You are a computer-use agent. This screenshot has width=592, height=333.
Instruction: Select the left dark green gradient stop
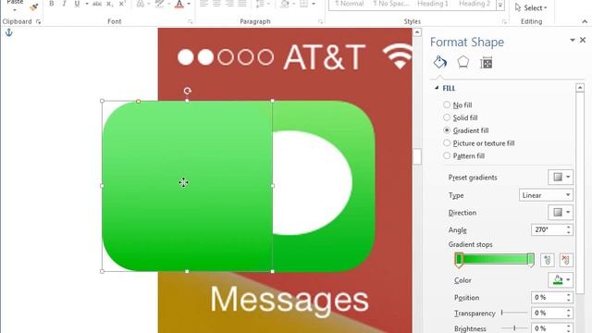tap(459, 260)
